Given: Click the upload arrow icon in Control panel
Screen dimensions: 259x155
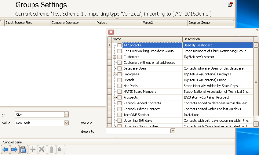Looking at the screenshot, I should click(60, 150).
